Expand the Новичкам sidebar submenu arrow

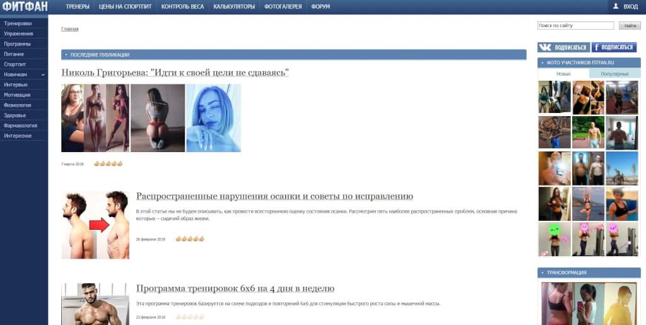click(43, 74)
